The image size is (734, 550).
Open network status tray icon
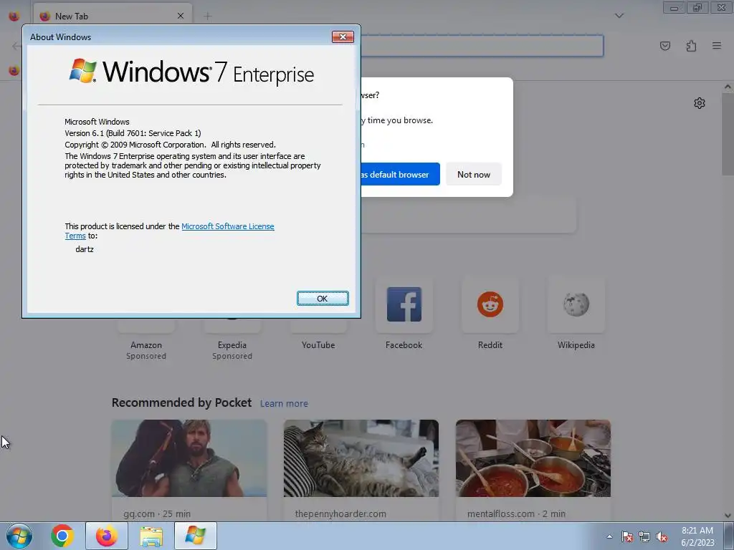pyautogui.click(x=644, y=536)
